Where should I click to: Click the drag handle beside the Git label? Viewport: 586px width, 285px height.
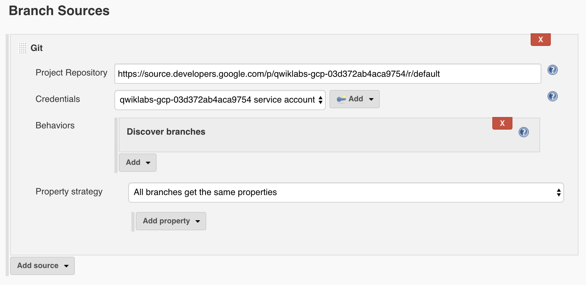click(22, 48)
